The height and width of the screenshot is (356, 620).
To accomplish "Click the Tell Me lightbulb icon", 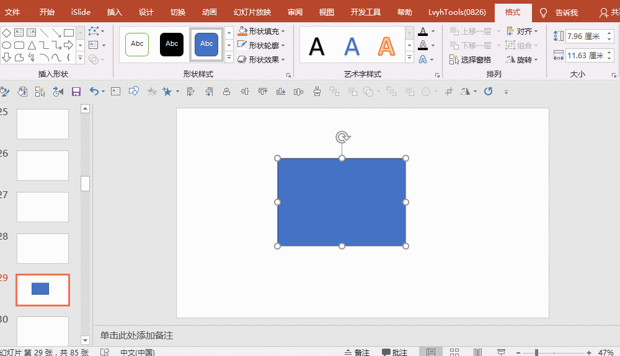I will tap(543, 13).
